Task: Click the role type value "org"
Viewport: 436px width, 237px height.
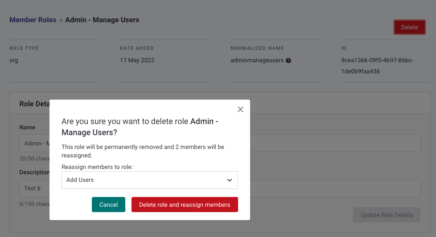Action: coord(14,60)
